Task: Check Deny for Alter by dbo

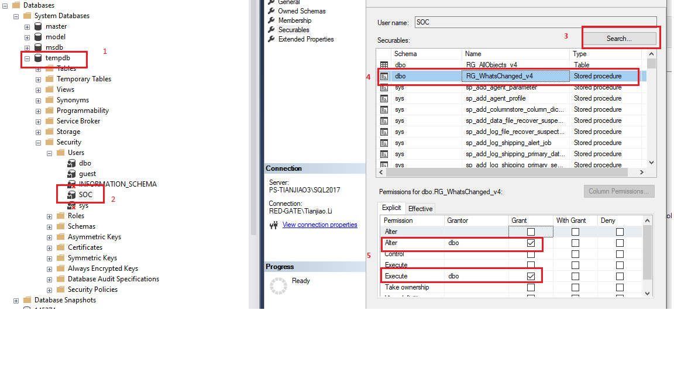Action: tap(620, 243)
